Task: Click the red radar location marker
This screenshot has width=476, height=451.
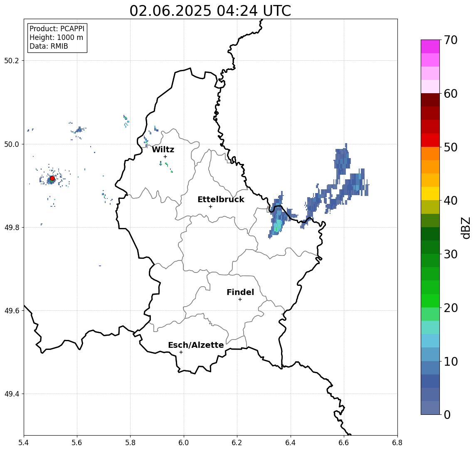Action: coord(52,178)
